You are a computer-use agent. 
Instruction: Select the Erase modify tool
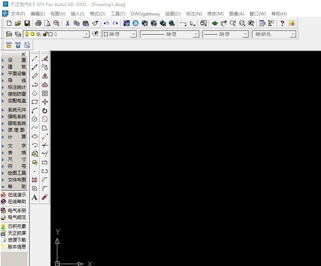coord(45,59)
